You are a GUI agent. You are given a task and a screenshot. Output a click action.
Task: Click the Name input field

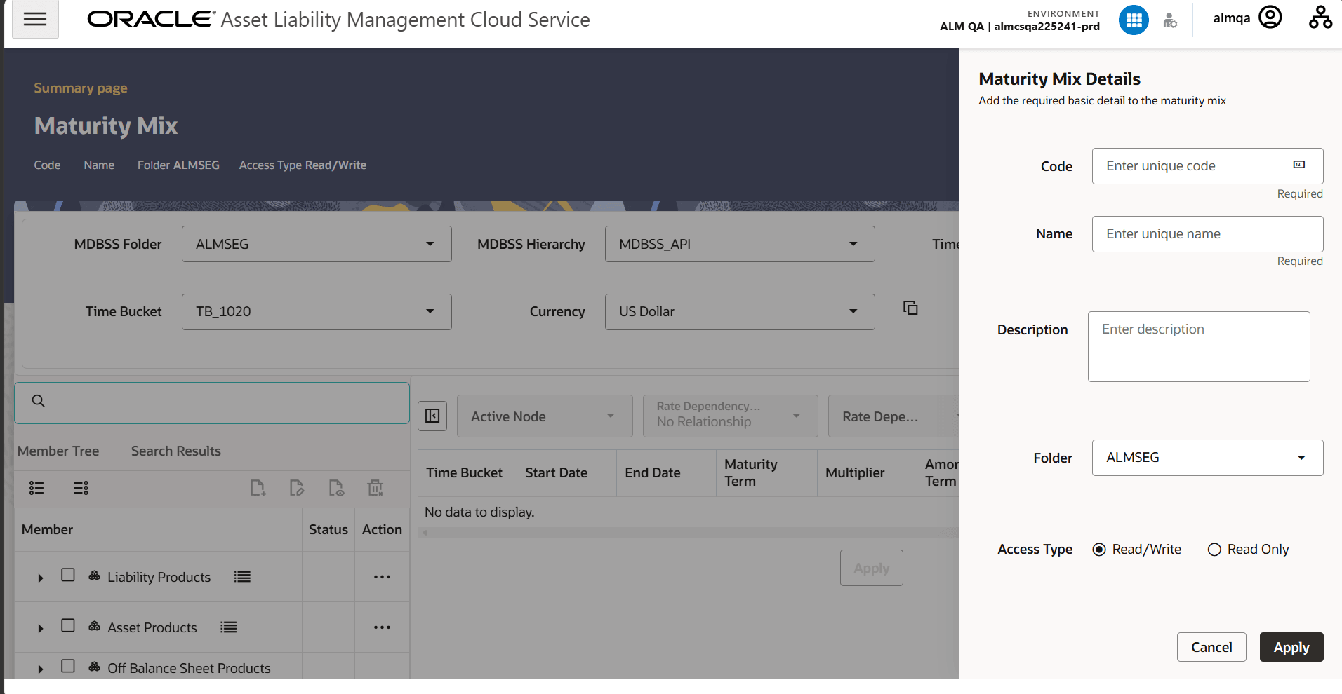pos(1207,234)
